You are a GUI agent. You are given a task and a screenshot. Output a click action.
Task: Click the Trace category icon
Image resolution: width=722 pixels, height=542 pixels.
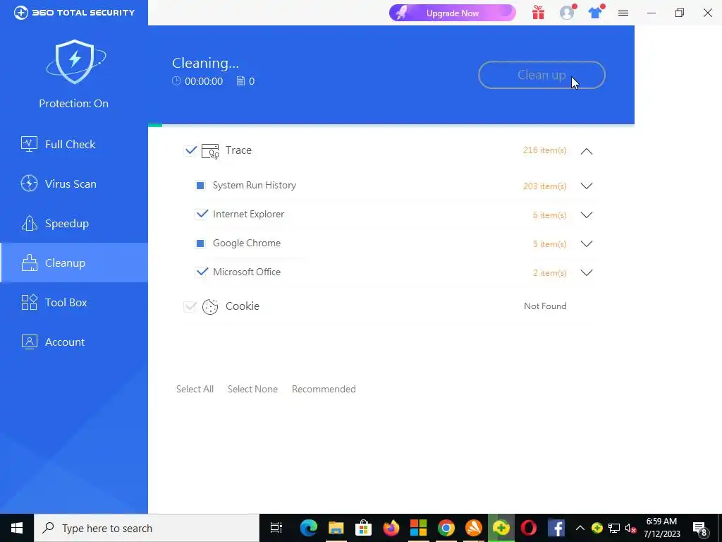click(x=210, y=151)
